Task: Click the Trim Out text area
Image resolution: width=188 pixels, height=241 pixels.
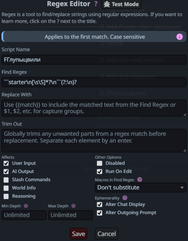Action: (94, 141)
